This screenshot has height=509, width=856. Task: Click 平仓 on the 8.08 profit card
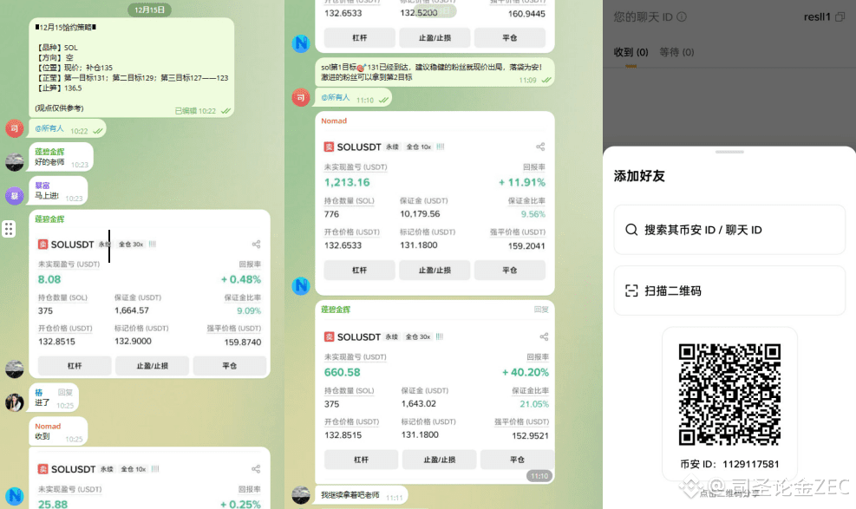point(230,366)
